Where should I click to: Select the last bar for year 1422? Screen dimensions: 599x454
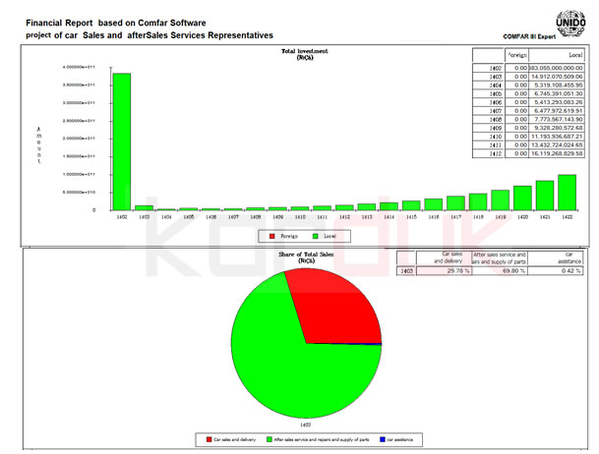(567, 192)
